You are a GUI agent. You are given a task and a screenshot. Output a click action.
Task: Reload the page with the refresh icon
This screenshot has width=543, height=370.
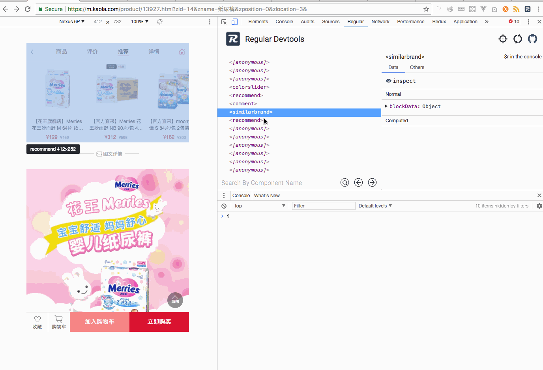click(x=28, y=9)
